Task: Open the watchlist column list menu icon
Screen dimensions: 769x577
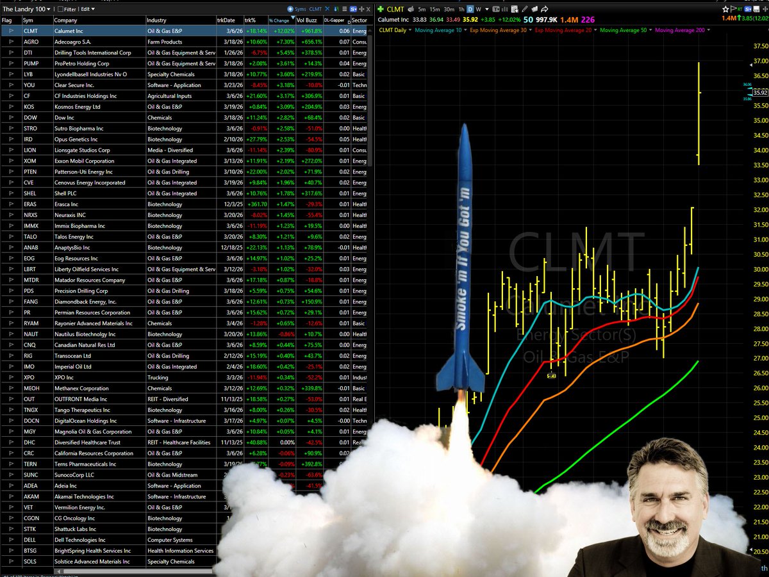Action: click(345, 9)
